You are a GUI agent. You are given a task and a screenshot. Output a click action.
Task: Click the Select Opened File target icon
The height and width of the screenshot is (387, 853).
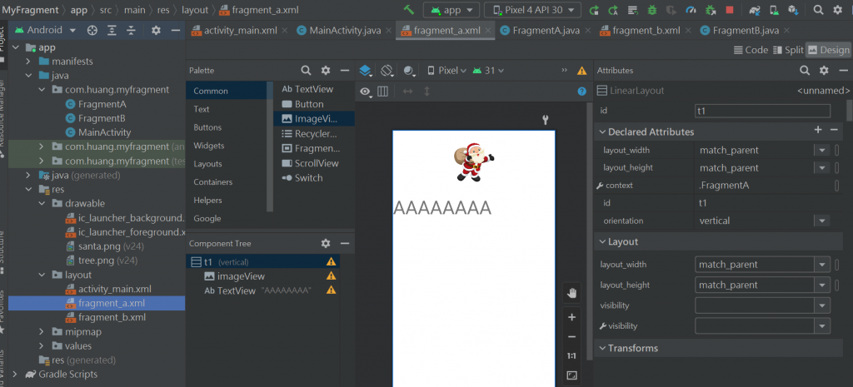(x=92, y=31)
